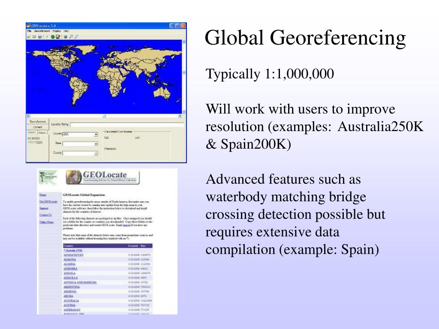Click the green circular icon in the toolbar
439x329 pixels.
pos(53,37)
